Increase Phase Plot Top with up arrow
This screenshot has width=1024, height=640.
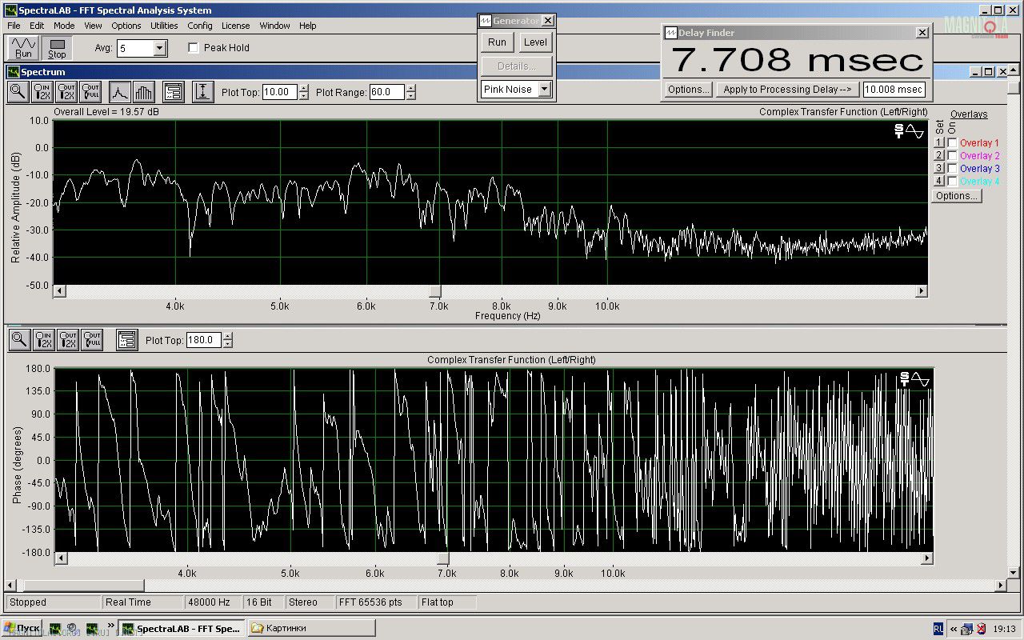tap(228, 336)
